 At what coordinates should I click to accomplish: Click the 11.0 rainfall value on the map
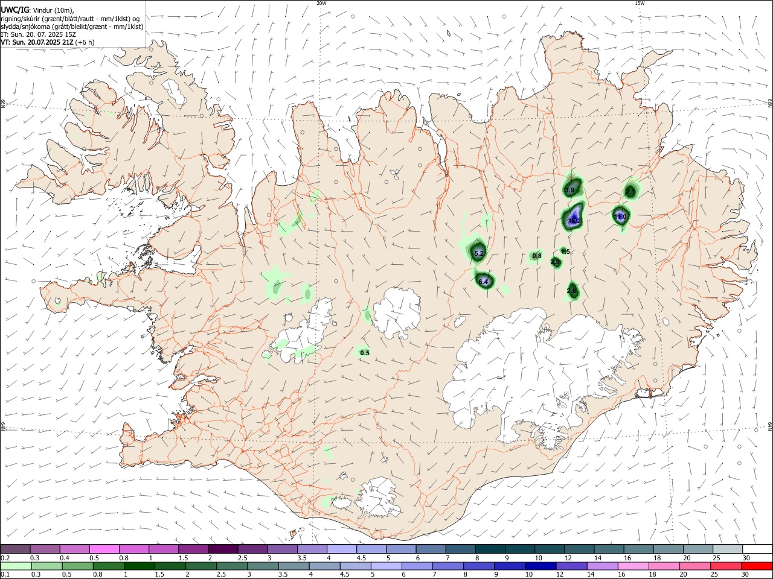point(620,217)
